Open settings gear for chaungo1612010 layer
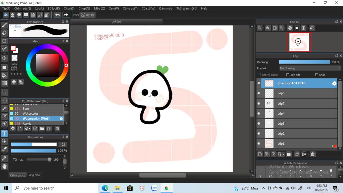This screenshot has height=193, width=343. pyautogui.click(x=334, y=83)
